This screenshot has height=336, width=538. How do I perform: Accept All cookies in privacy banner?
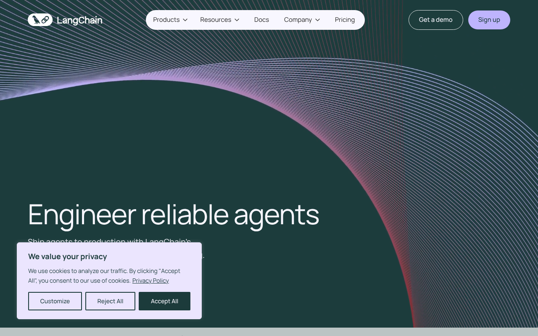[164, 301]
